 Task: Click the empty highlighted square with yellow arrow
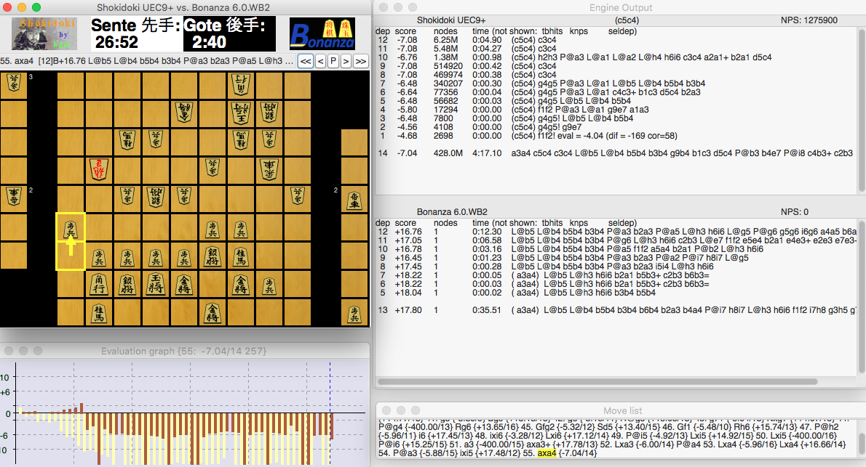71,255
